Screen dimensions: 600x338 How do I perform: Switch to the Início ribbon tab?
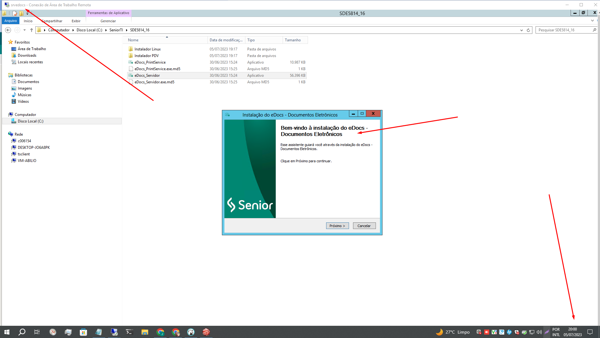(x=28, y=21)
